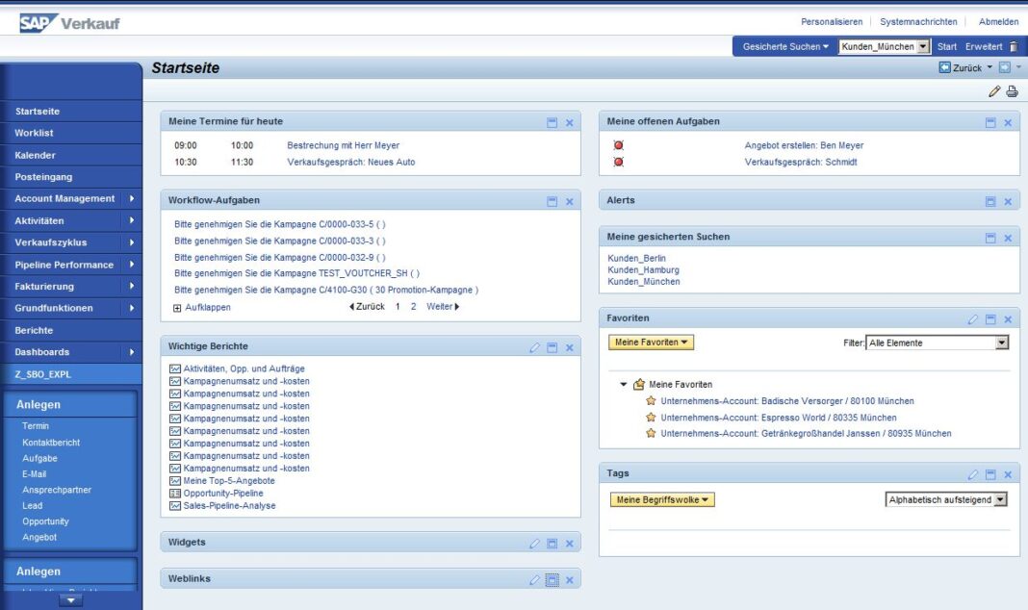Minimize Meine offenen Aufgaben panel
1028x610 pixels.
click(x=990, y=122)
